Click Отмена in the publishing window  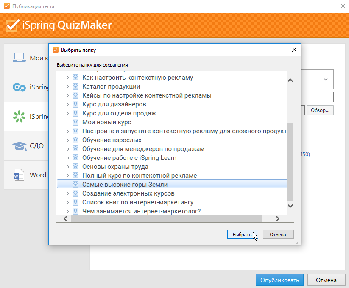click(326, 280)
